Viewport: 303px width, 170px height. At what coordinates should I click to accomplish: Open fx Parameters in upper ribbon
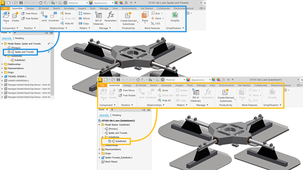point(111,16)
